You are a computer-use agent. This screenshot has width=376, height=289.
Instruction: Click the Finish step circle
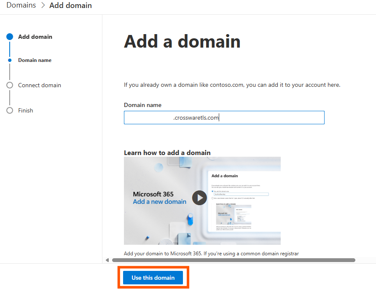[10, 110]
